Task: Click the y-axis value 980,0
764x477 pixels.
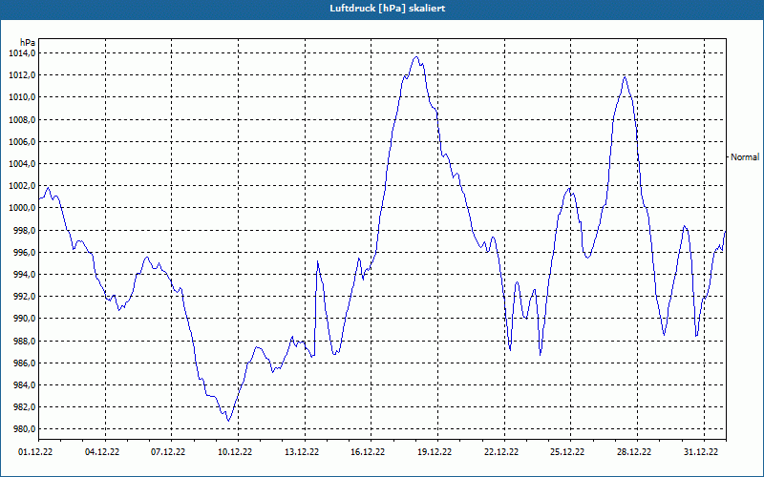Action: click(x=24, y=429)
